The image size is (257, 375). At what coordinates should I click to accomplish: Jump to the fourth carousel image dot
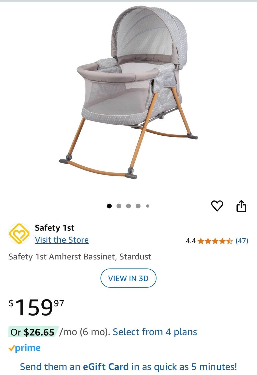(x=138, y=206)
